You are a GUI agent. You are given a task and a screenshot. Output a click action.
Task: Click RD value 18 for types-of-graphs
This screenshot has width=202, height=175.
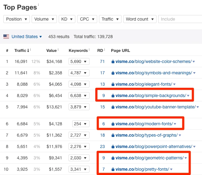102,135
